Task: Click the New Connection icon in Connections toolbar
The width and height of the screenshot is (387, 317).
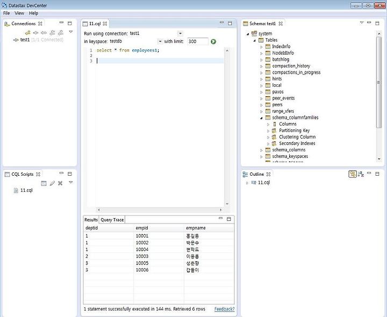Action: point(27,33)
